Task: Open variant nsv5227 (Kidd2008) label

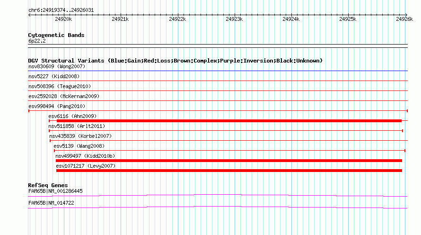Action: [54, 76]
